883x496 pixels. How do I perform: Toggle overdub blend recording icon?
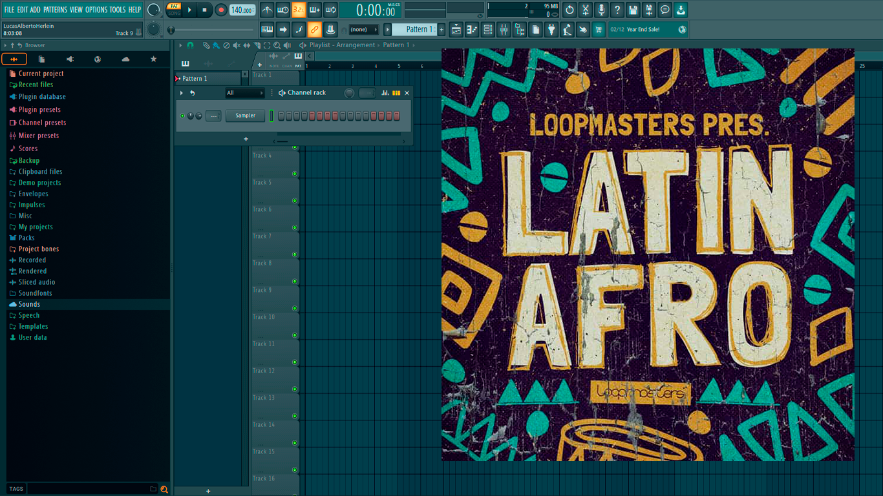pos(315,10)
